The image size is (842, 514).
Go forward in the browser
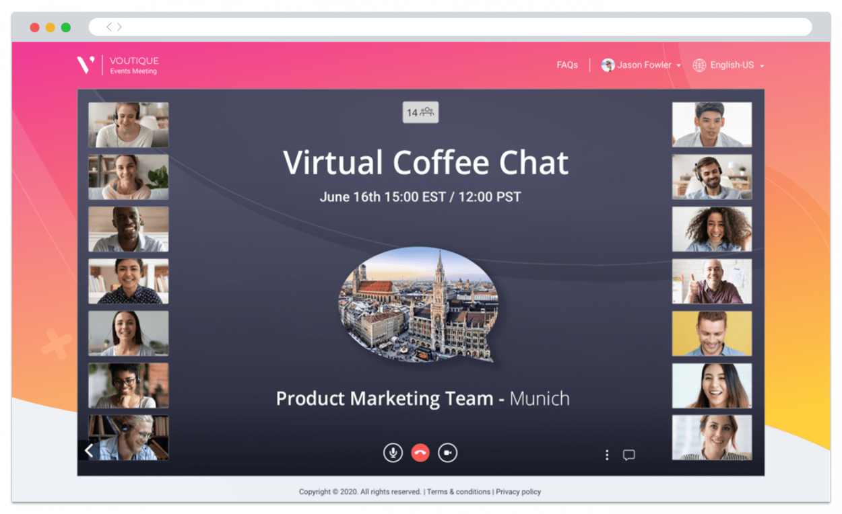click(x=119, y=27)
